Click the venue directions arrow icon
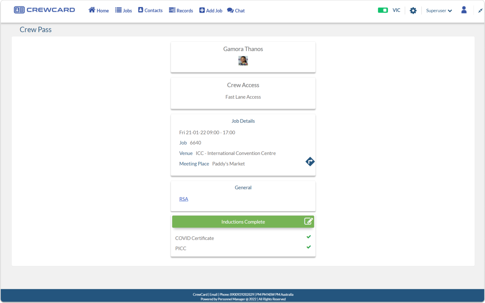 310,161
